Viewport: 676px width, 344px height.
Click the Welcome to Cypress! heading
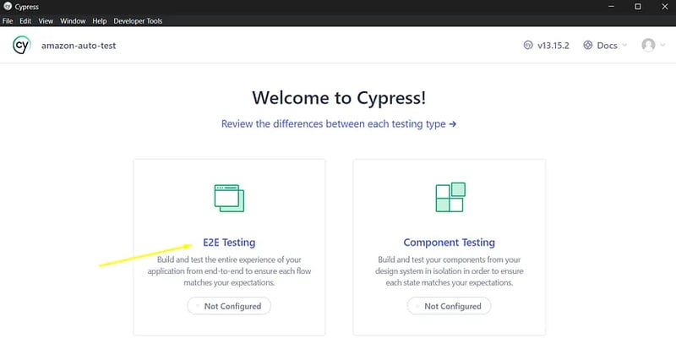pos(339,98)
